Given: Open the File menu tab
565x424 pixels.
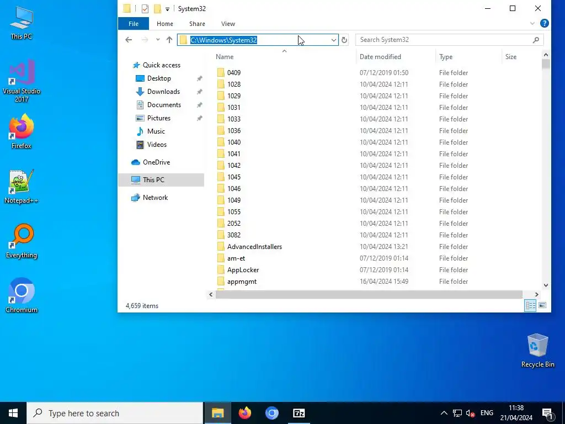Looking at the screenshot, I should (x=134, y=23).
